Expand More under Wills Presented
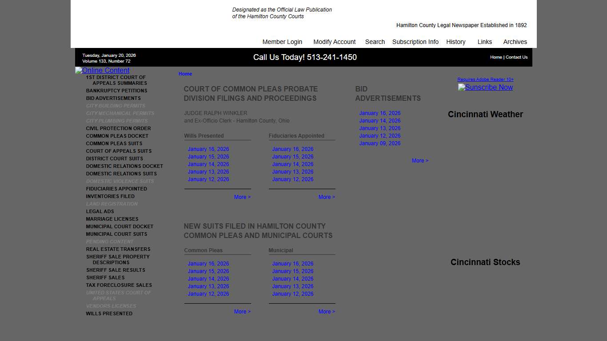The width and height of the screenshot is (607, 341). [x=242, y=197]
